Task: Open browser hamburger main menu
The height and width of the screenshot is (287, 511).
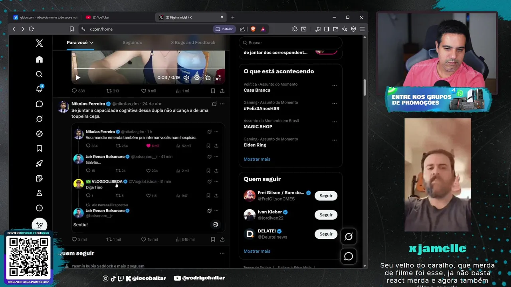Action: coord(362,29)
